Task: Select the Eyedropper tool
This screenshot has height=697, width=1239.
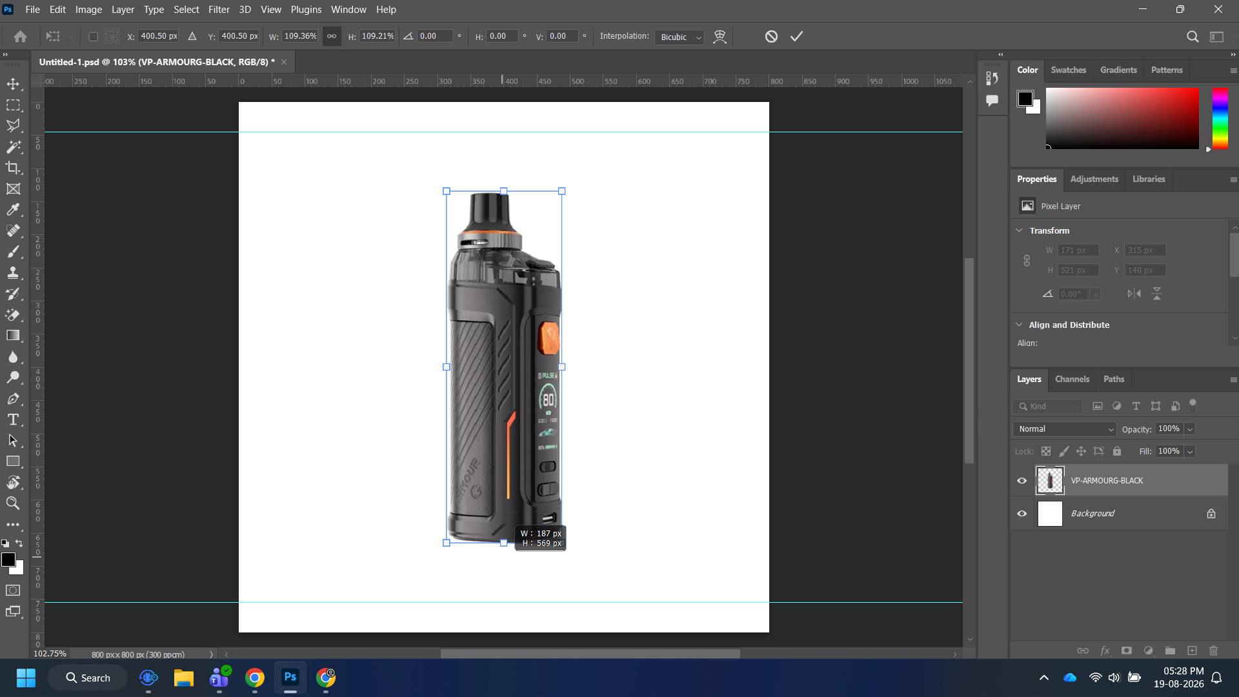Action: point(13,210)
